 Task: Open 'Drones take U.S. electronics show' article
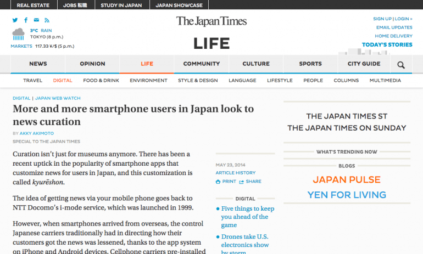coord(245,244)
